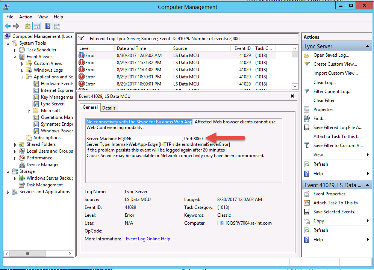The height and width of the screenshot is (270, 374).
Task: Click the Find binoculars icon
Action: click(307, 118)
